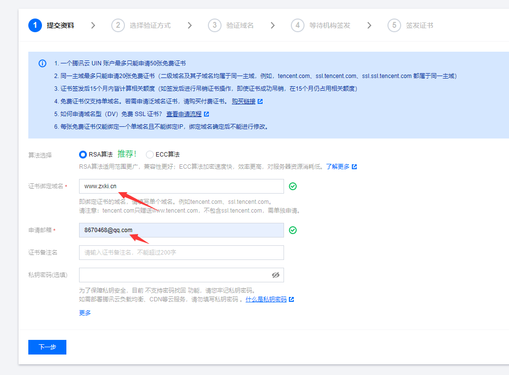Select the RSA算法 radio button
This screenshot has height=375, width=509.
(82, 154)
